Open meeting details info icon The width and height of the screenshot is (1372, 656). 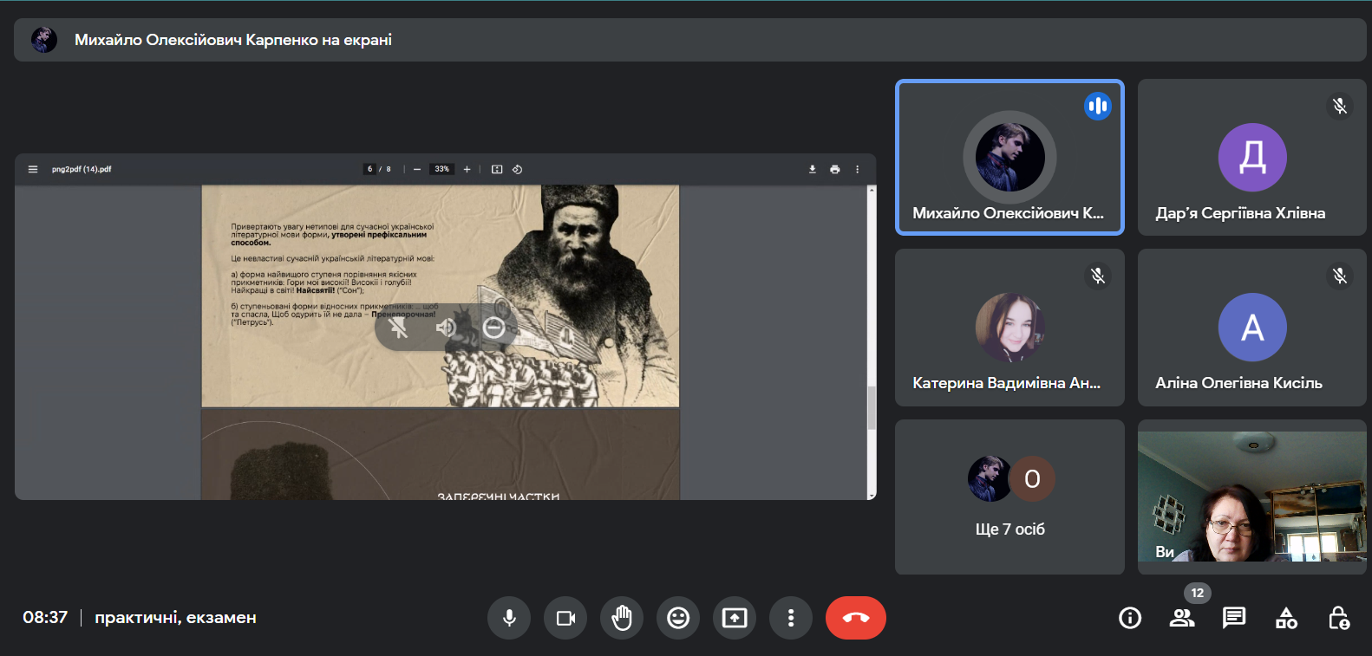point(1130,618)
